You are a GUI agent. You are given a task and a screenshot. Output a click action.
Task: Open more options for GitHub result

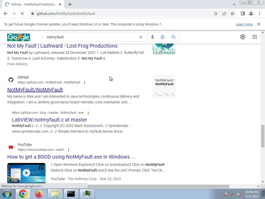coord(85,82)
